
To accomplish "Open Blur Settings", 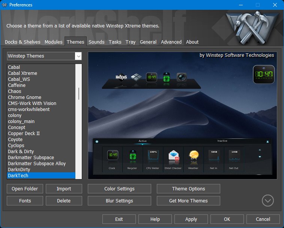I will 119,201.
